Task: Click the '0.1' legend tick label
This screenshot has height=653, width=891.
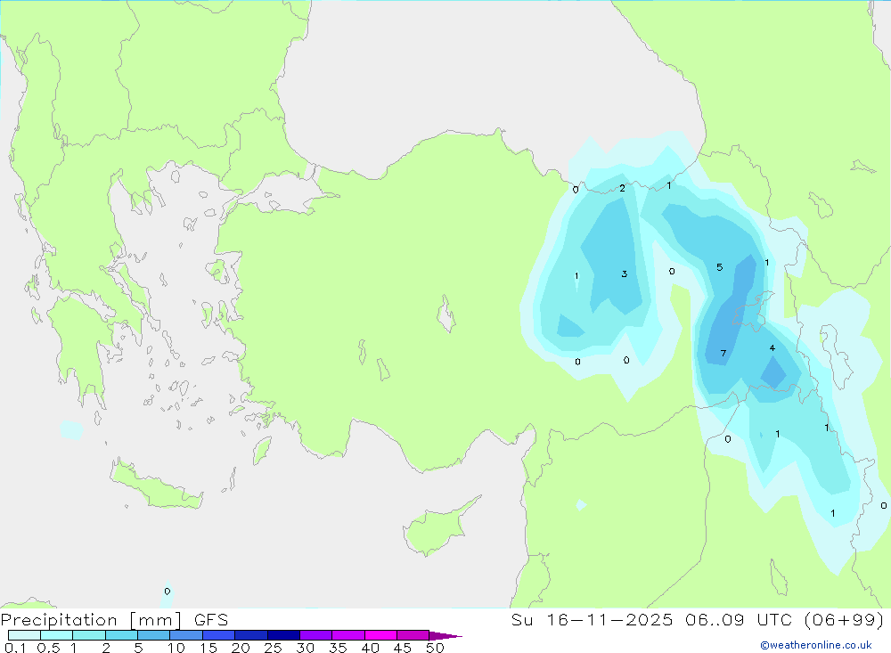Action: [x=14, y=648]
